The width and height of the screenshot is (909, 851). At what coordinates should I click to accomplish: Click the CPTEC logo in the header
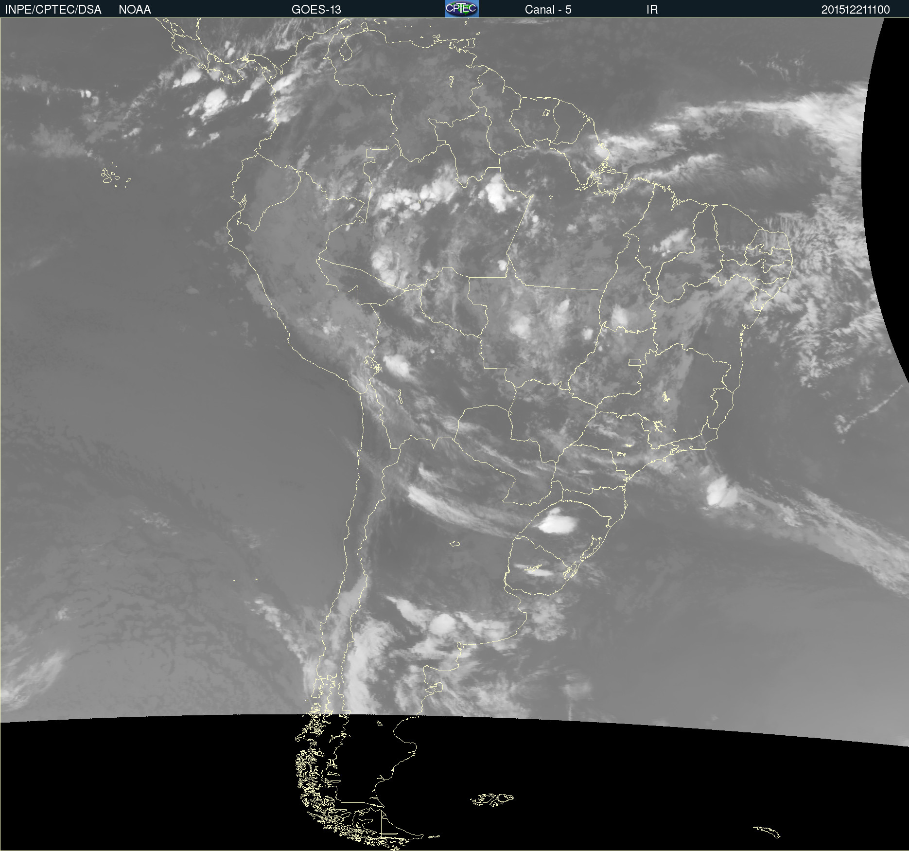point(462,9)
